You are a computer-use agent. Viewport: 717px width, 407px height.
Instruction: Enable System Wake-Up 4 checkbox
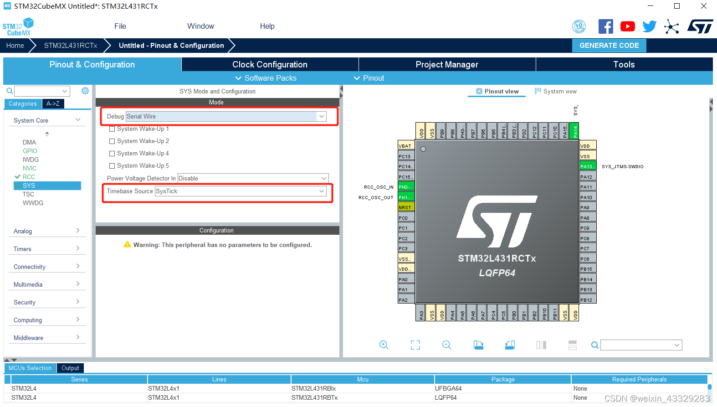(x=112, y=154)
